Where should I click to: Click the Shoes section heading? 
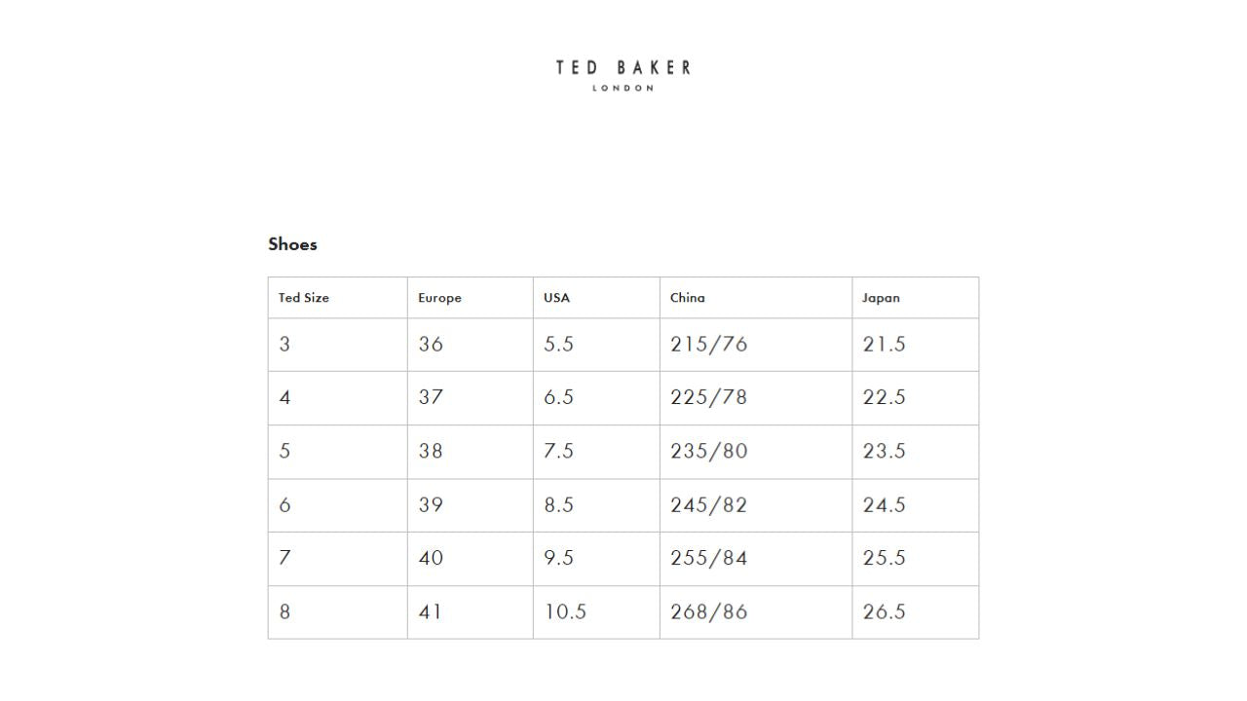coord(292,244)
